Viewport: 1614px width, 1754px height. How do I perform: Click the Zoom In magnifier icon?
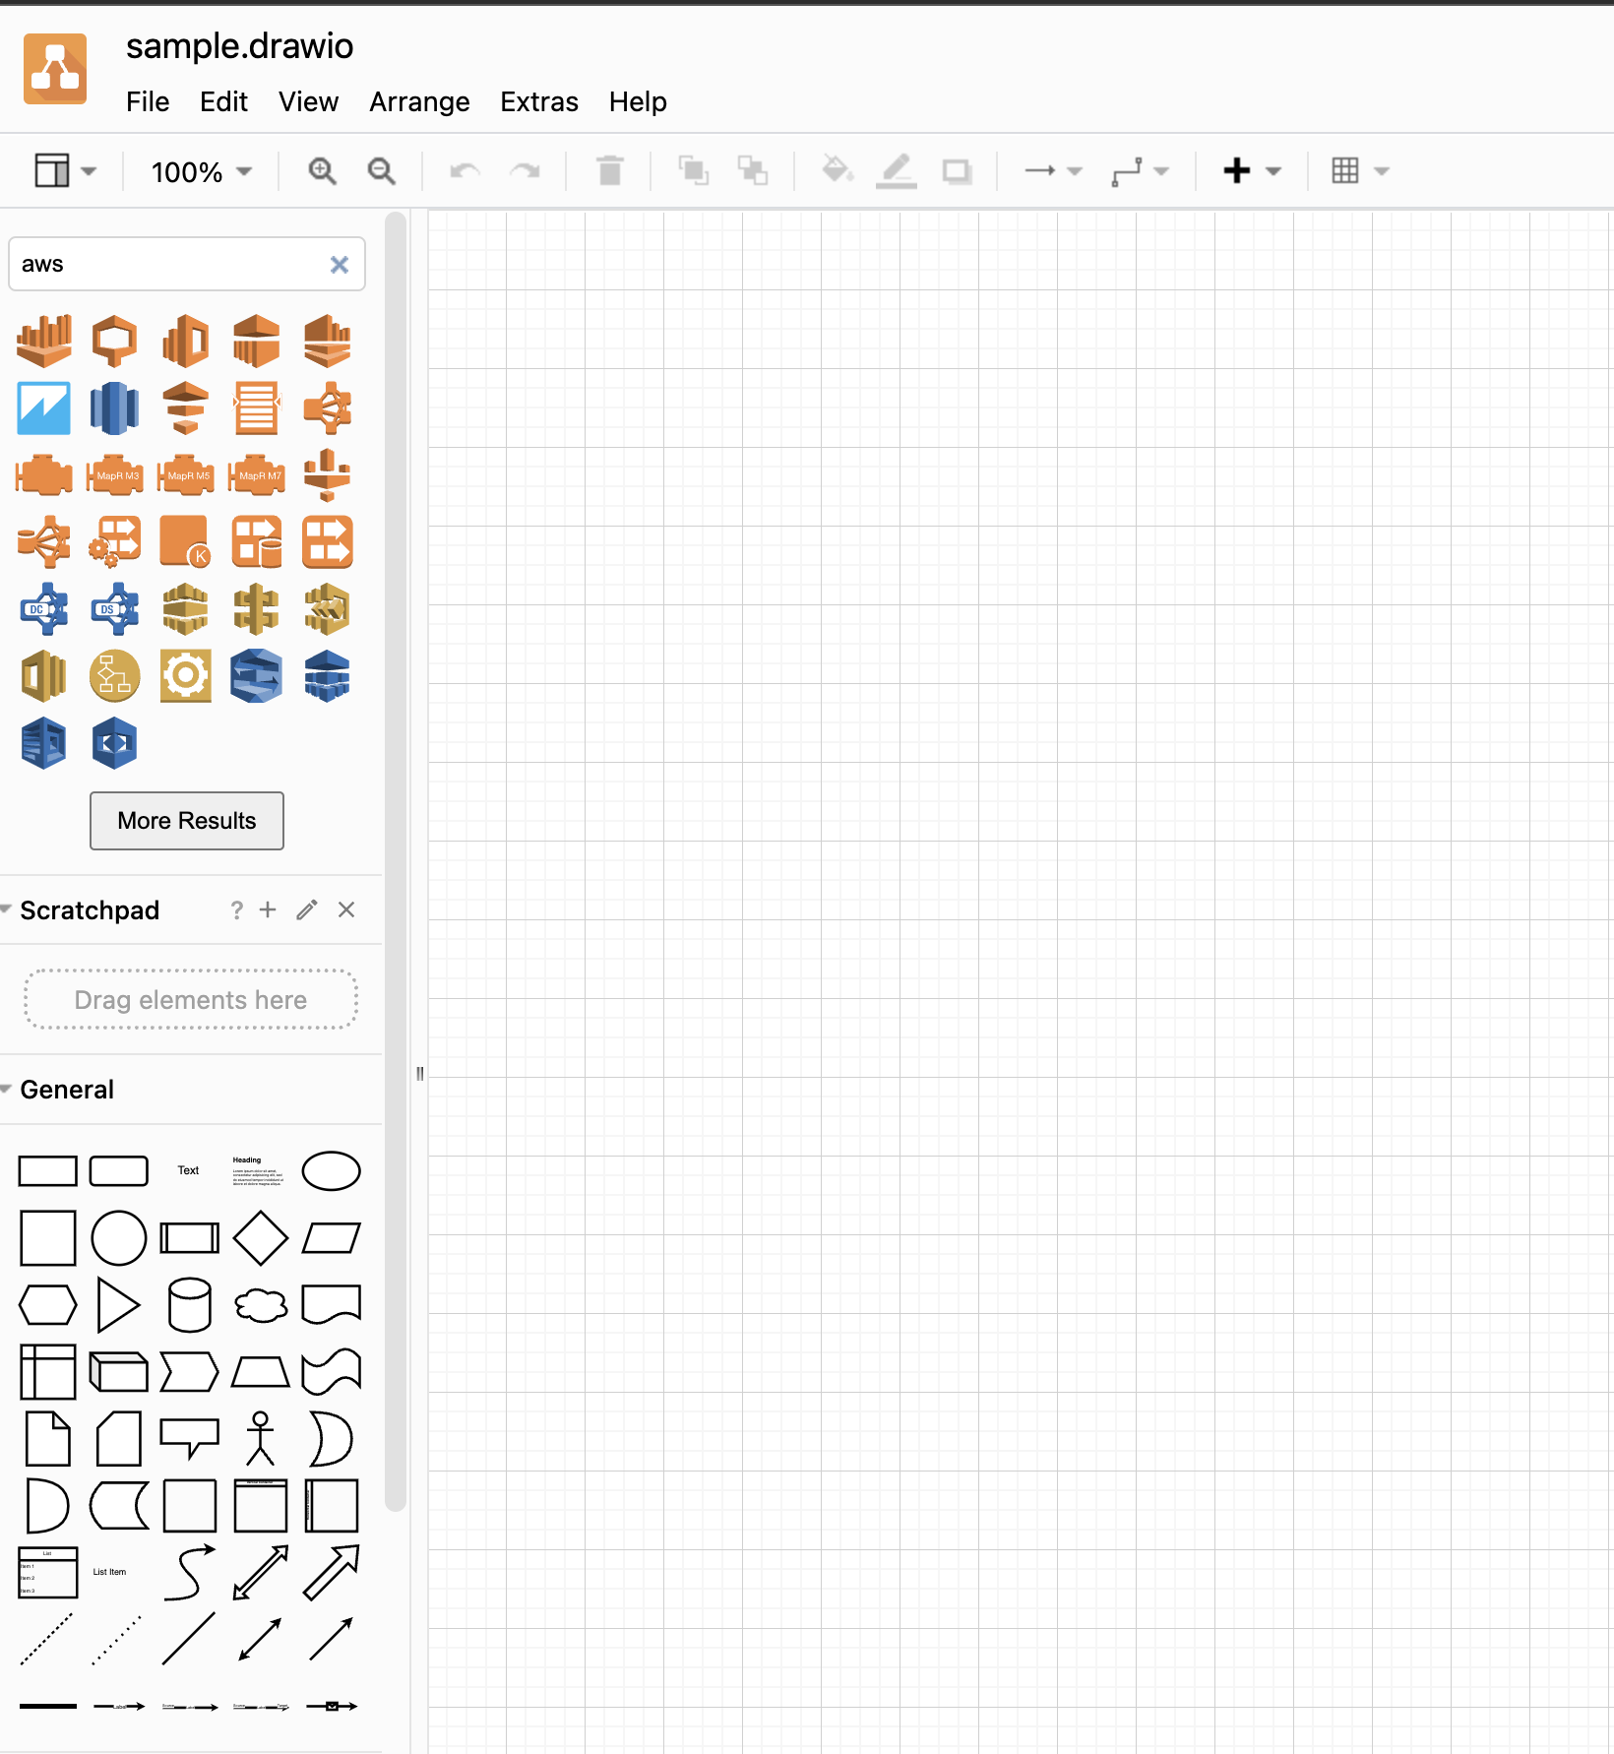[x=322, y=171]
